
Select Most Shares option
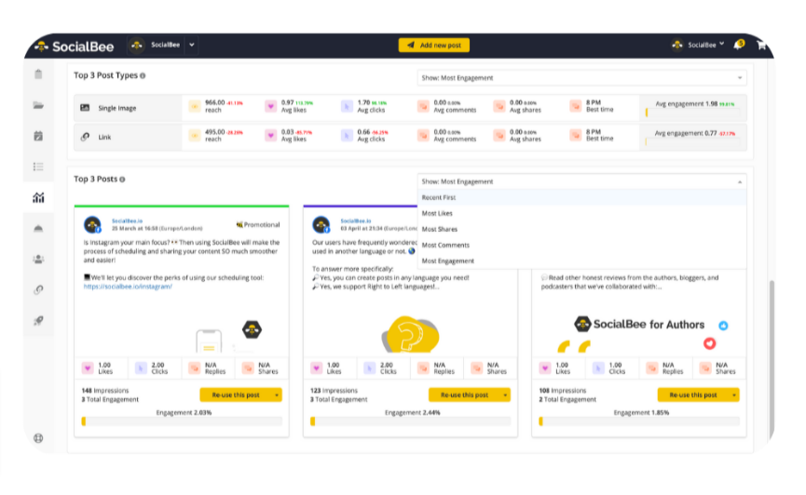[581, 230]
